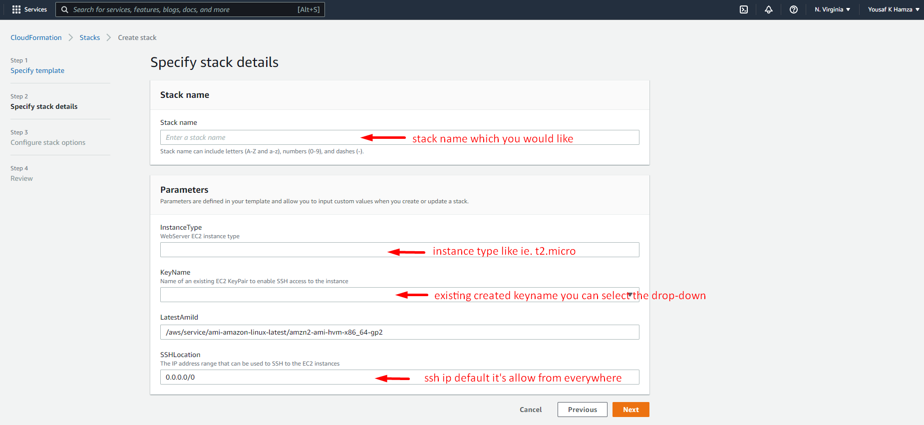The image size is (924, 425).
Task: Expand the N. Virginia region dropdown
Action: point(833,9)
